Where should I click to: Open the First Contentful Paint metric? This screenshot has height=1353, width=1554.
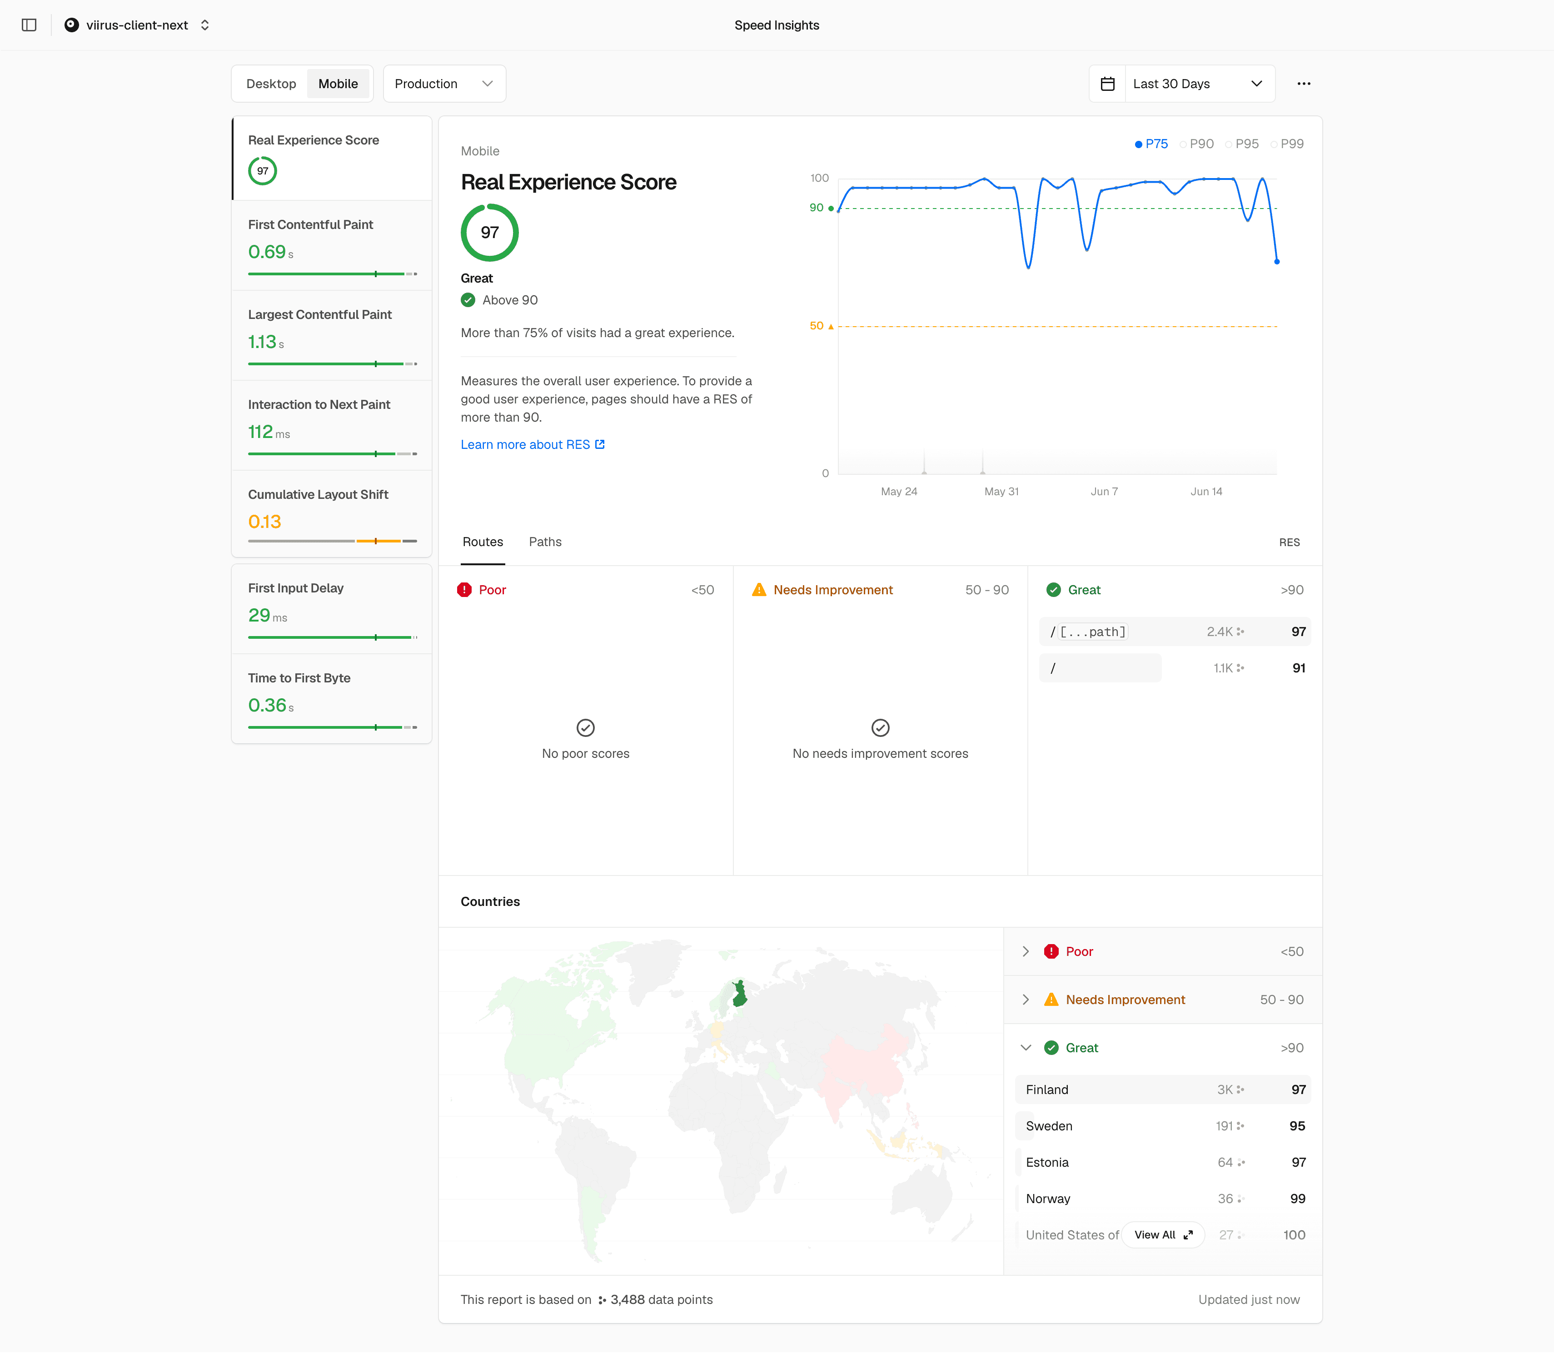pos(332,245)
